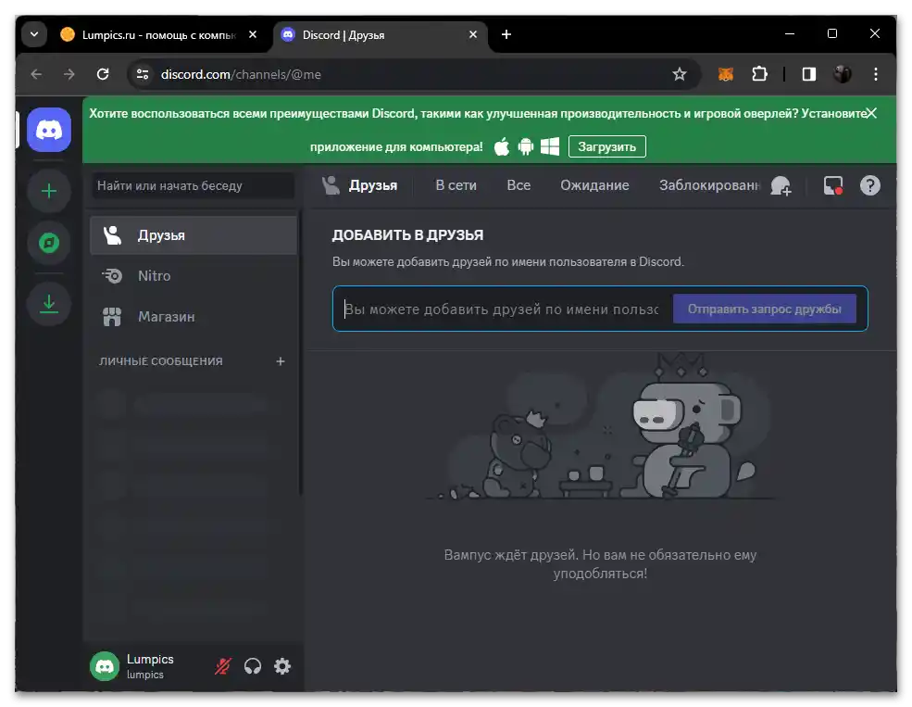Expand the tab search dropdown arrow
The image size is (912, 707).
34,34
